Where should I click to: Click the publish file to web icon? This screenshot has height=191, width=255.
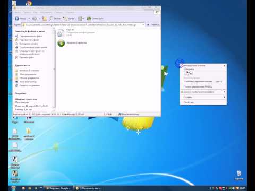(x=16, y=47)
